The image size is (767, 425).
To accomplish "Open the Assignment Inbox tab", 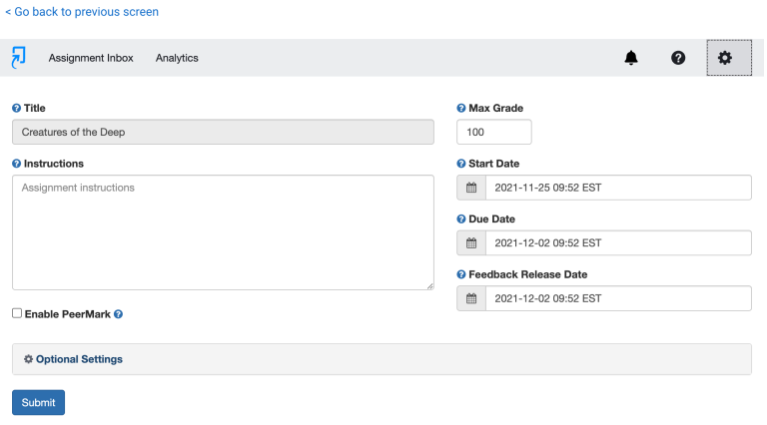I will pos(91,58).
